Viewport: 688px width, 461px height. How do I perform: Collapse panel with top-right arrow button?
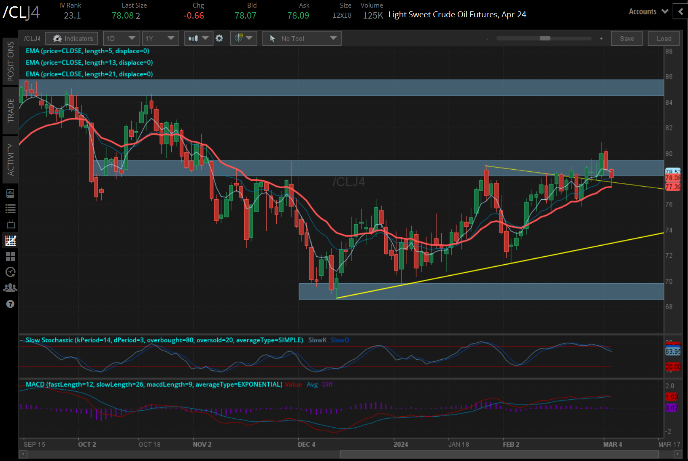[x=680, y=12]
